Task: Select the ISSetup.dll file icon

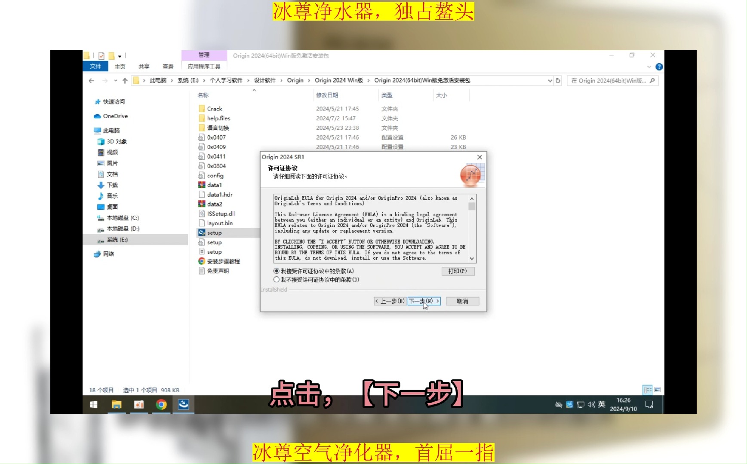Action: (202, 214)
